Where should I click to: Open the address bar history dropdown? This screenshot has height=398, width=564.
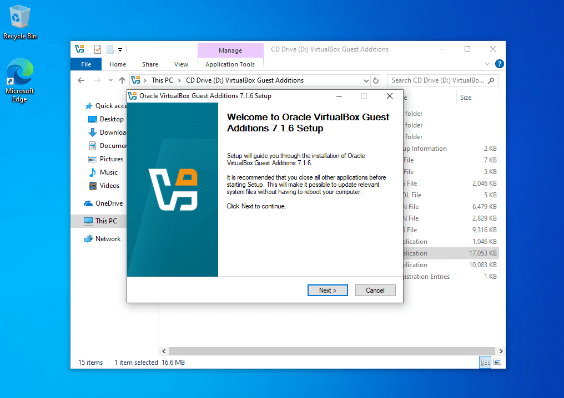coord(366,80)
